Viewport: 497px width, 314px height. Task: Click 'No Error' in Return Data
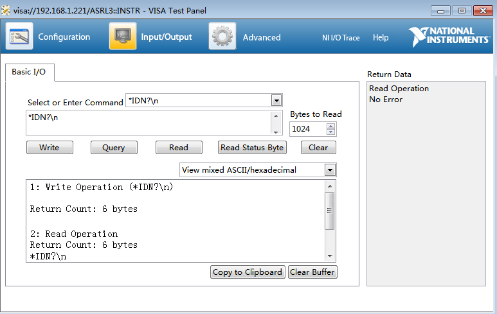386,100
